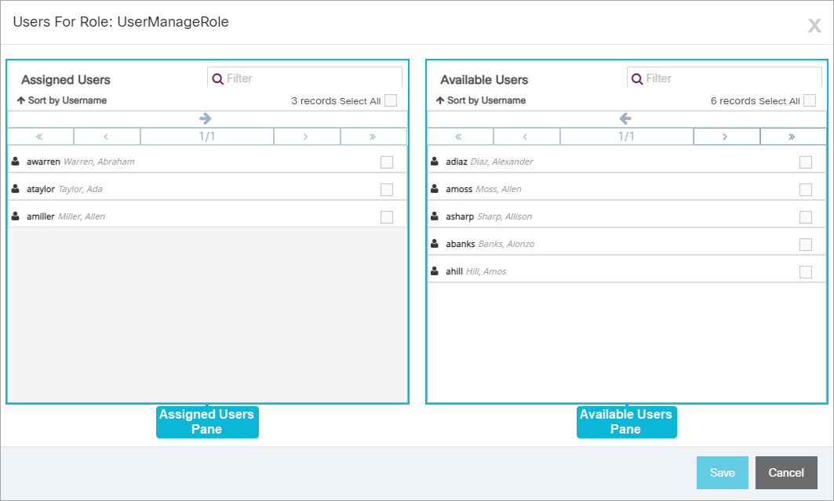This screenshot has height=501, width=834.
Task: Click the magnifier icon in Assigned Users filter
Action: tap(217, 79)
